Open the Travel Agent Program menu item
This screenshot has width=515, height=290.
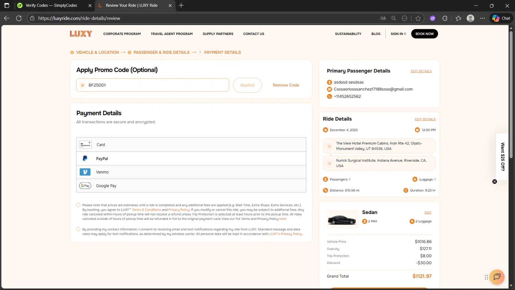(x=172, y=34)
